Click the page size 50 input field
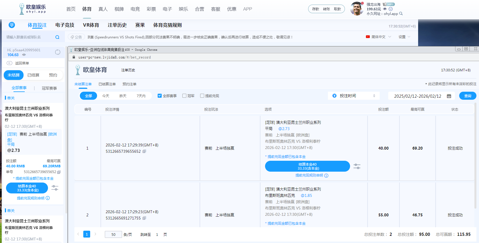 [113, 234]
